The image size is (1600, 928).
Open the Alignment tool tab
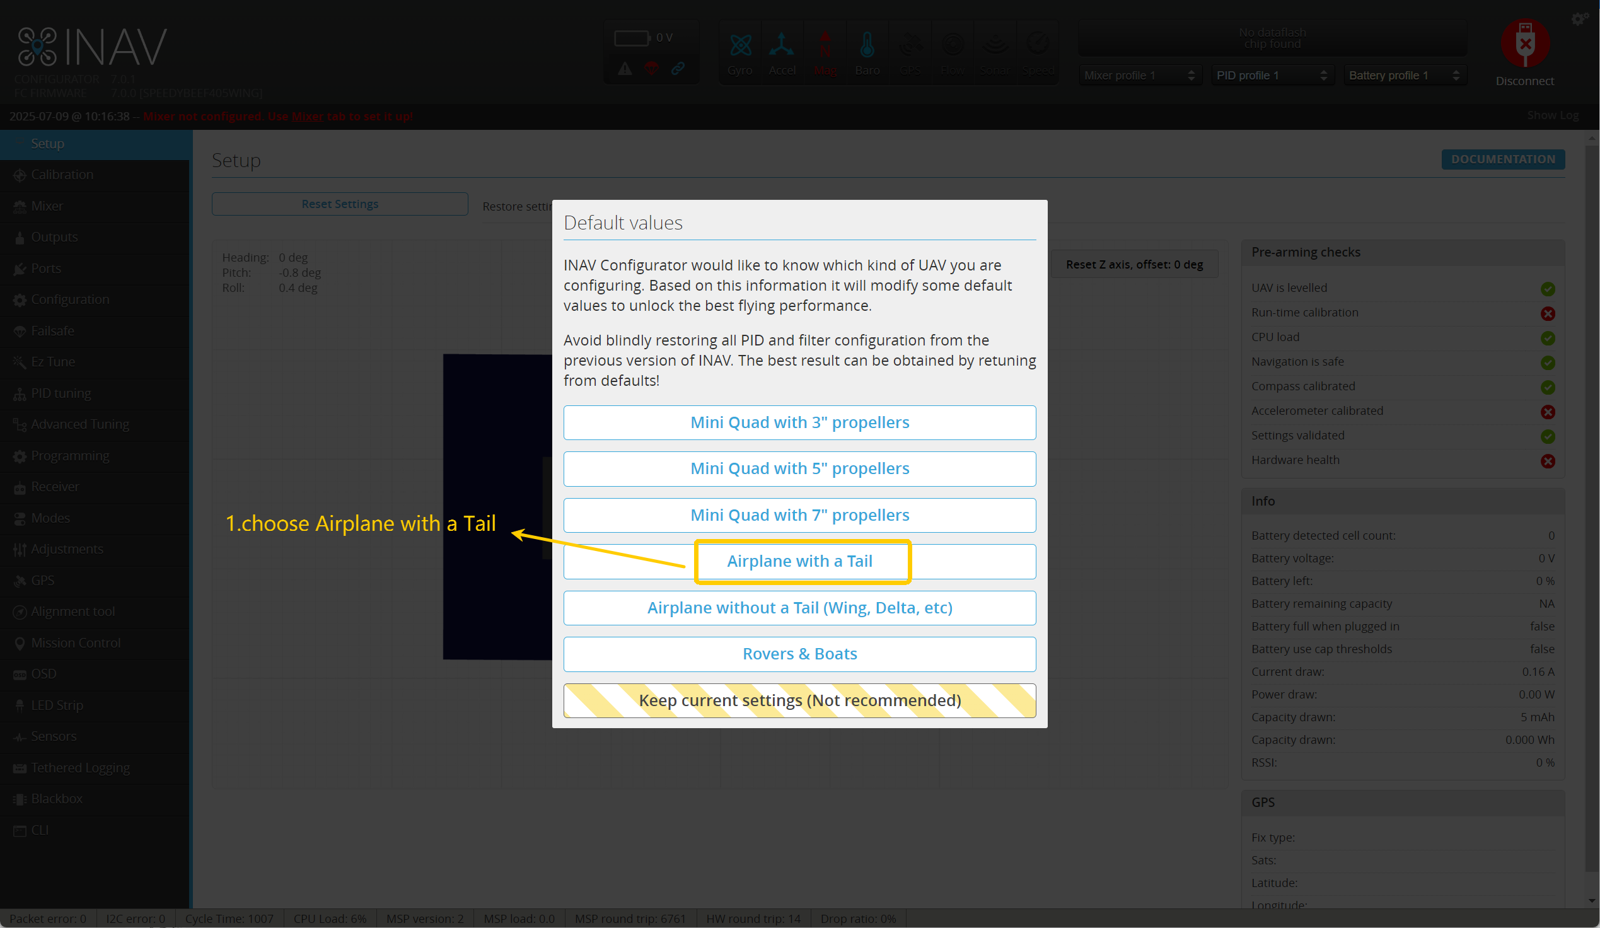tap(95, 612)
